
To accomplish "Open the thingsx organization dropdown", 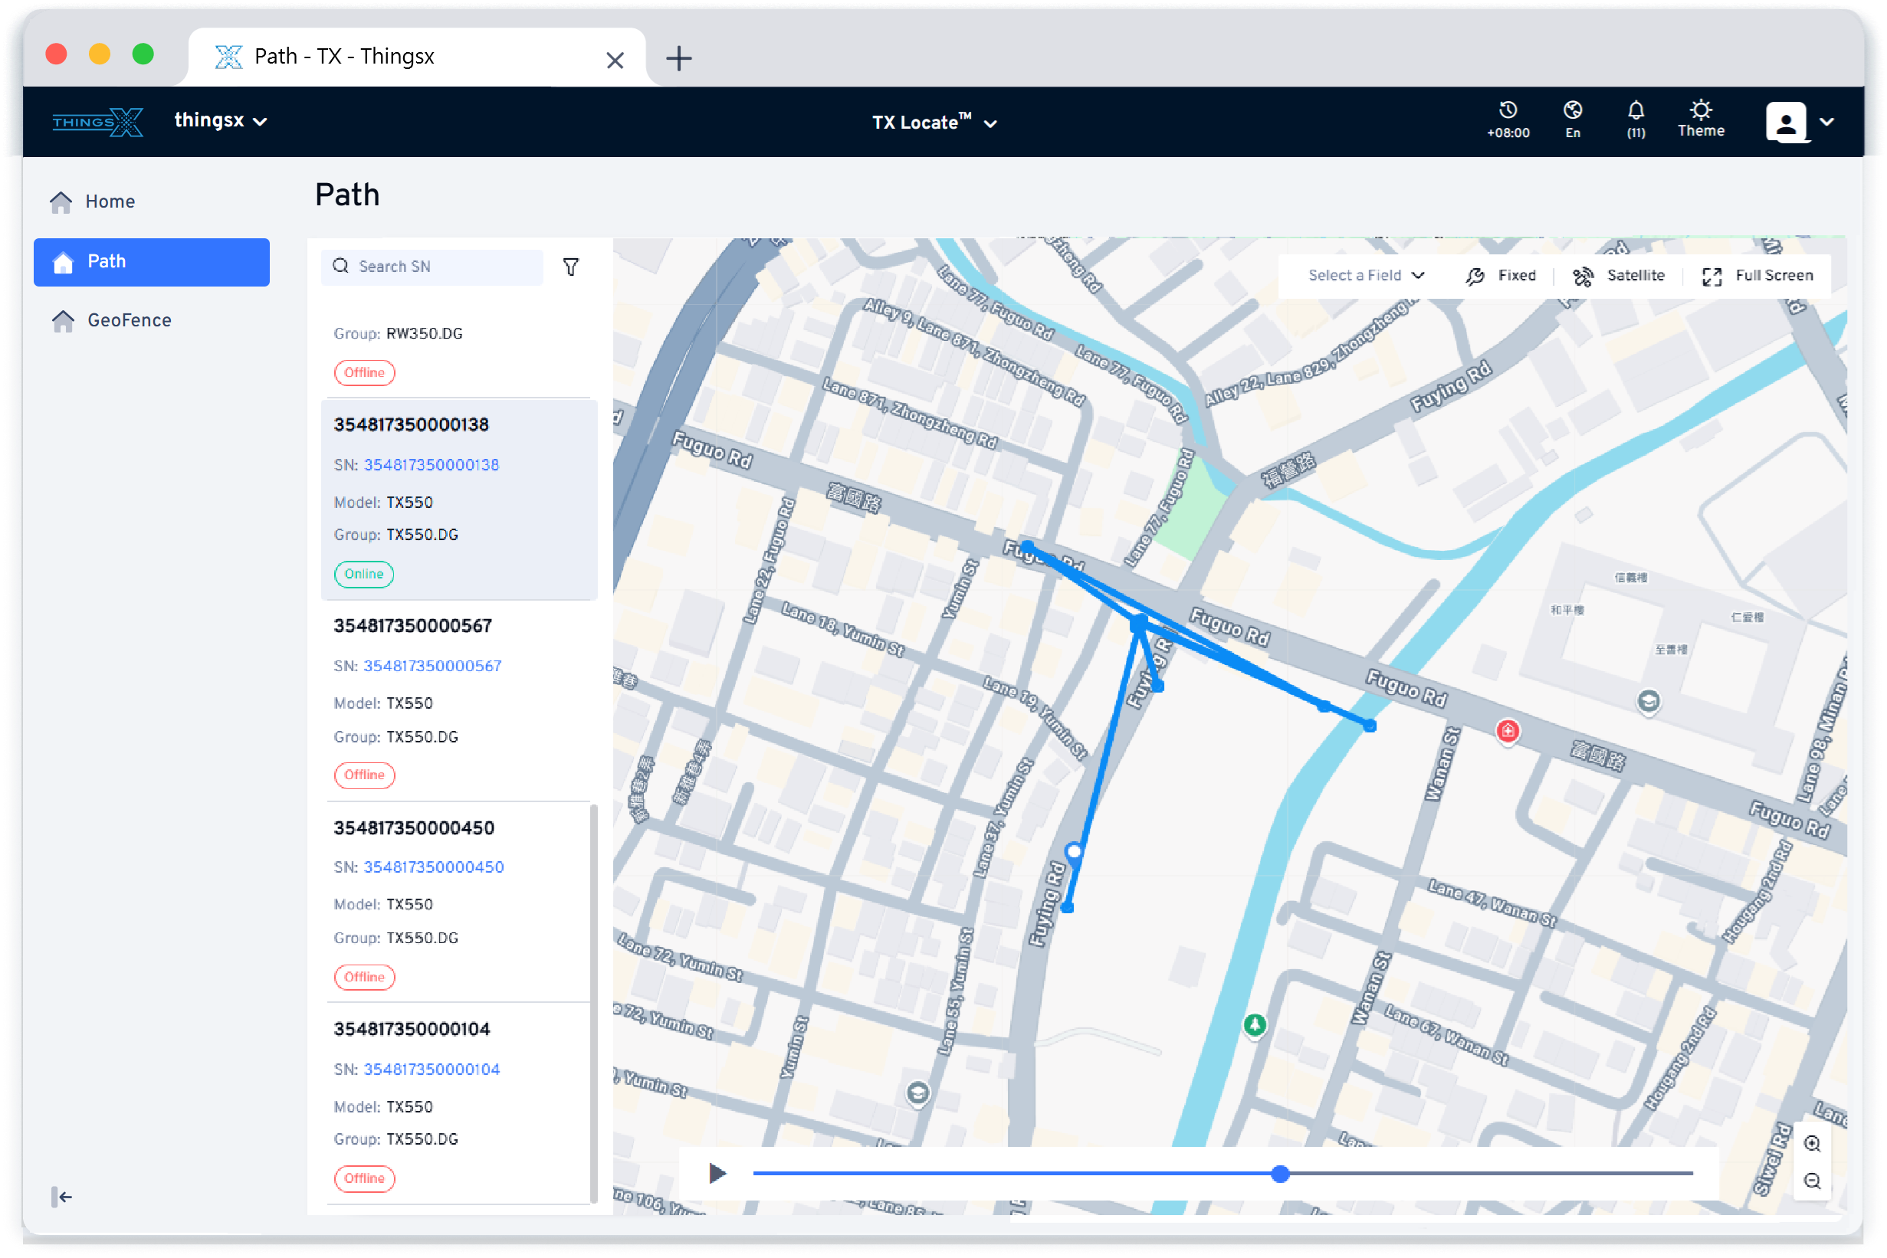I will (221, 121).
